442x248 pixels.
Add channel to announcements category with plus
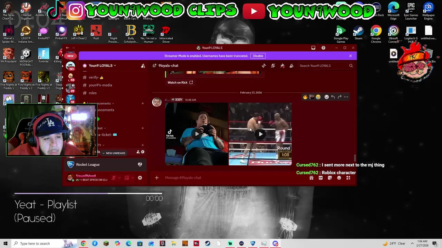point(143,103)
